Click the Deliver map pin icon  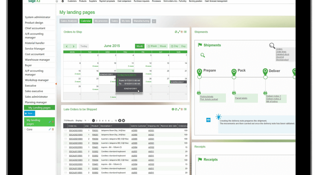click(x=265, y=71)
